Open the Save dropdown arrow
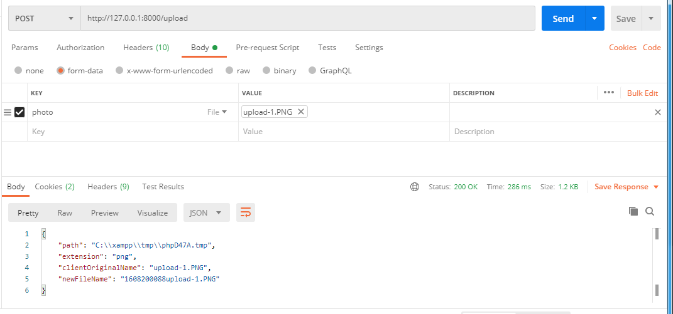Viewport: 673px width, 314px height. pyautogui.click(x=651, y=18)
